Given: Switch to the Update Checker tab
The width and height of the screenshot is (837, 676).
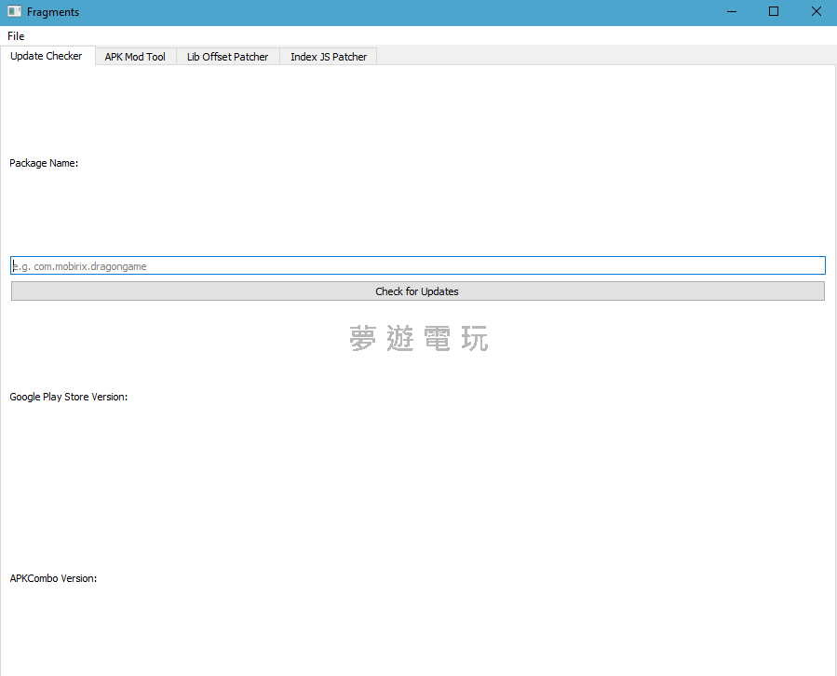Looking at the screenshot, I should tap(47, 56).
